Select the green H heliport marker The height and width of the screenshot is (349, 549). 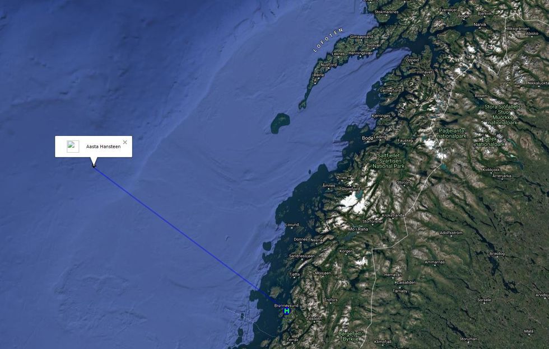click(x=286, y=310)
